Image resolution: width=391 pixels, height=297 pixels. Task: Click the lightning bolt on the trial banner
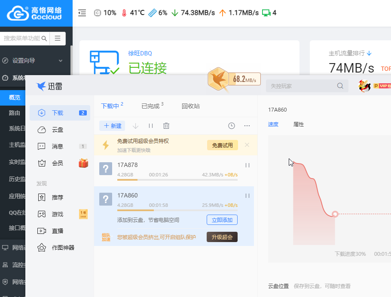[106, 145]
